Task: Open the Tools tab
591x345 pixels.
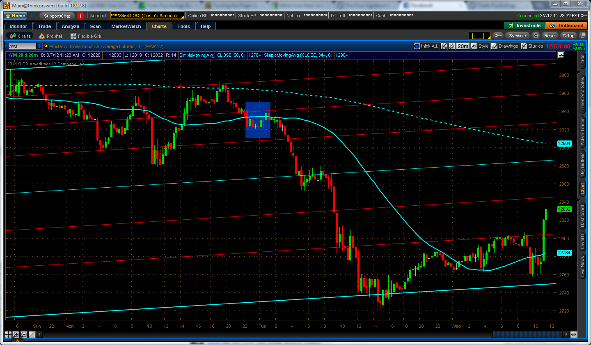Action: click(x=184, y=26)
